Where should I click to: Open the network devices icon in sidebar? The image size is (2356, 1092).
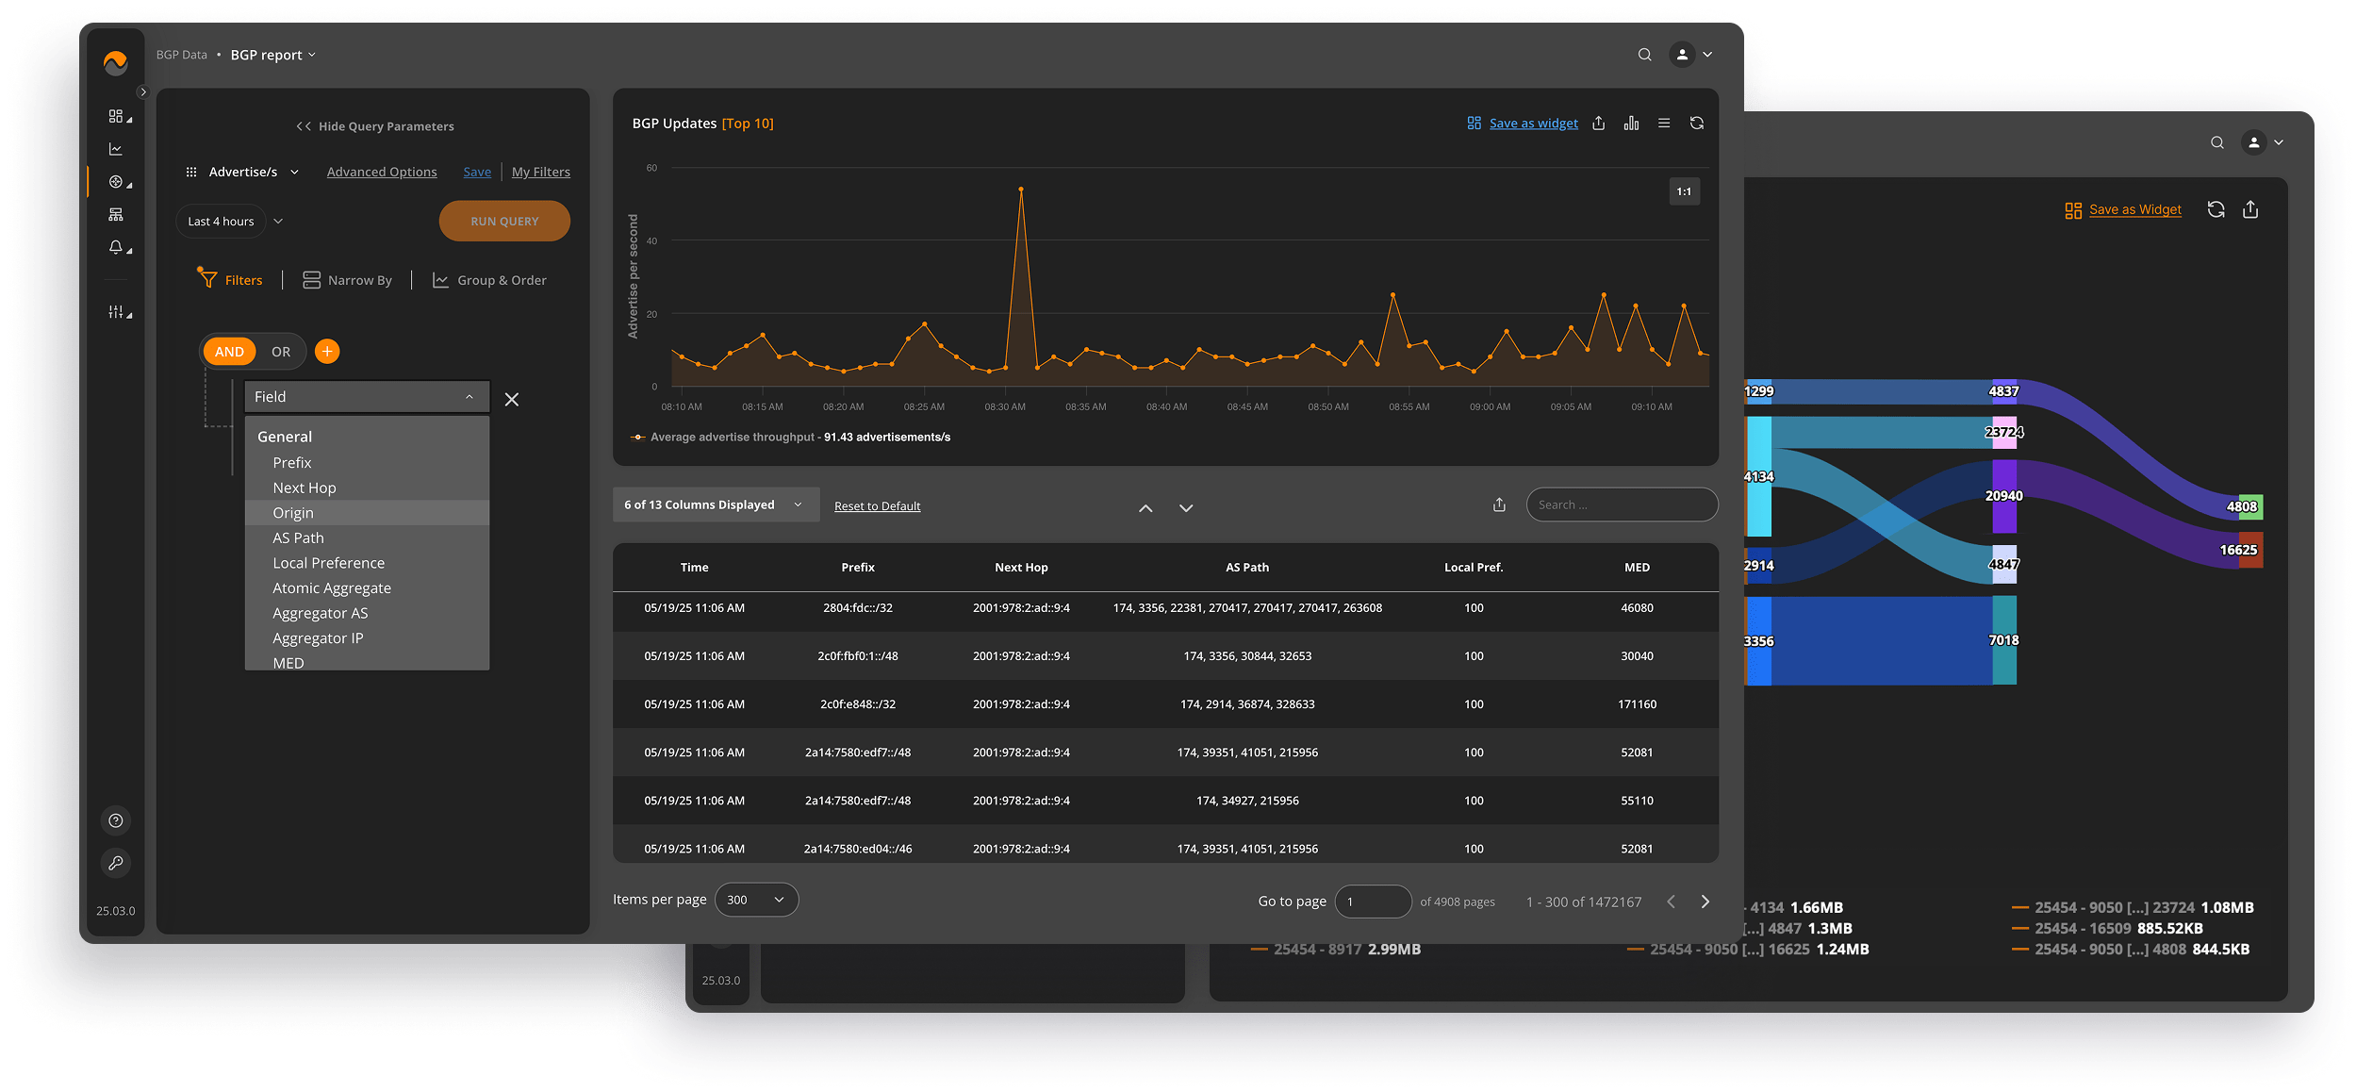pos(116,215)
